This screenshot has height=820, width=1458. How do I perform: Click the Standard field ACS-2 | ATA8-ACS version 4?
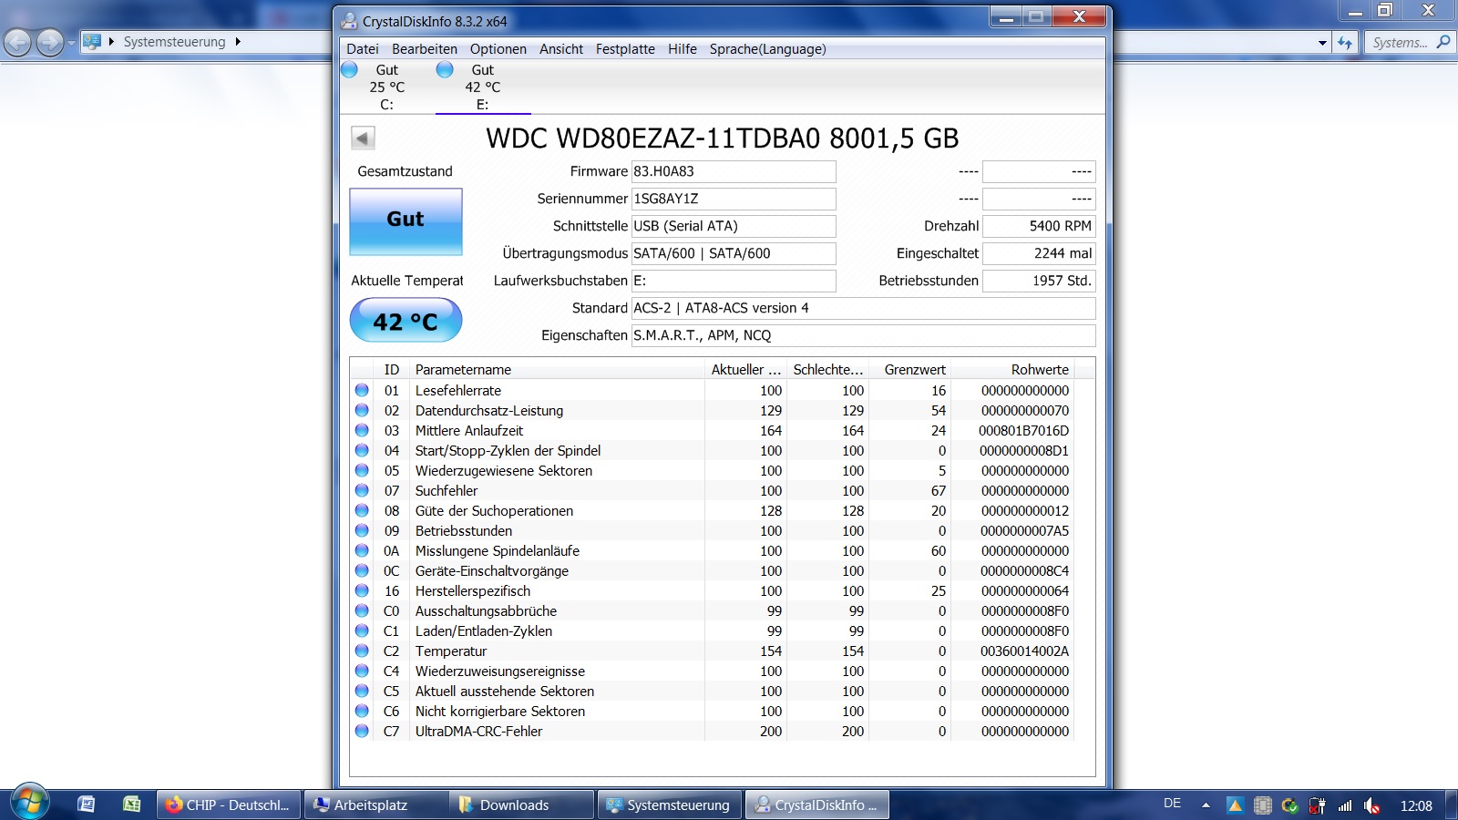pyautogui.click(x=864, y=308)
